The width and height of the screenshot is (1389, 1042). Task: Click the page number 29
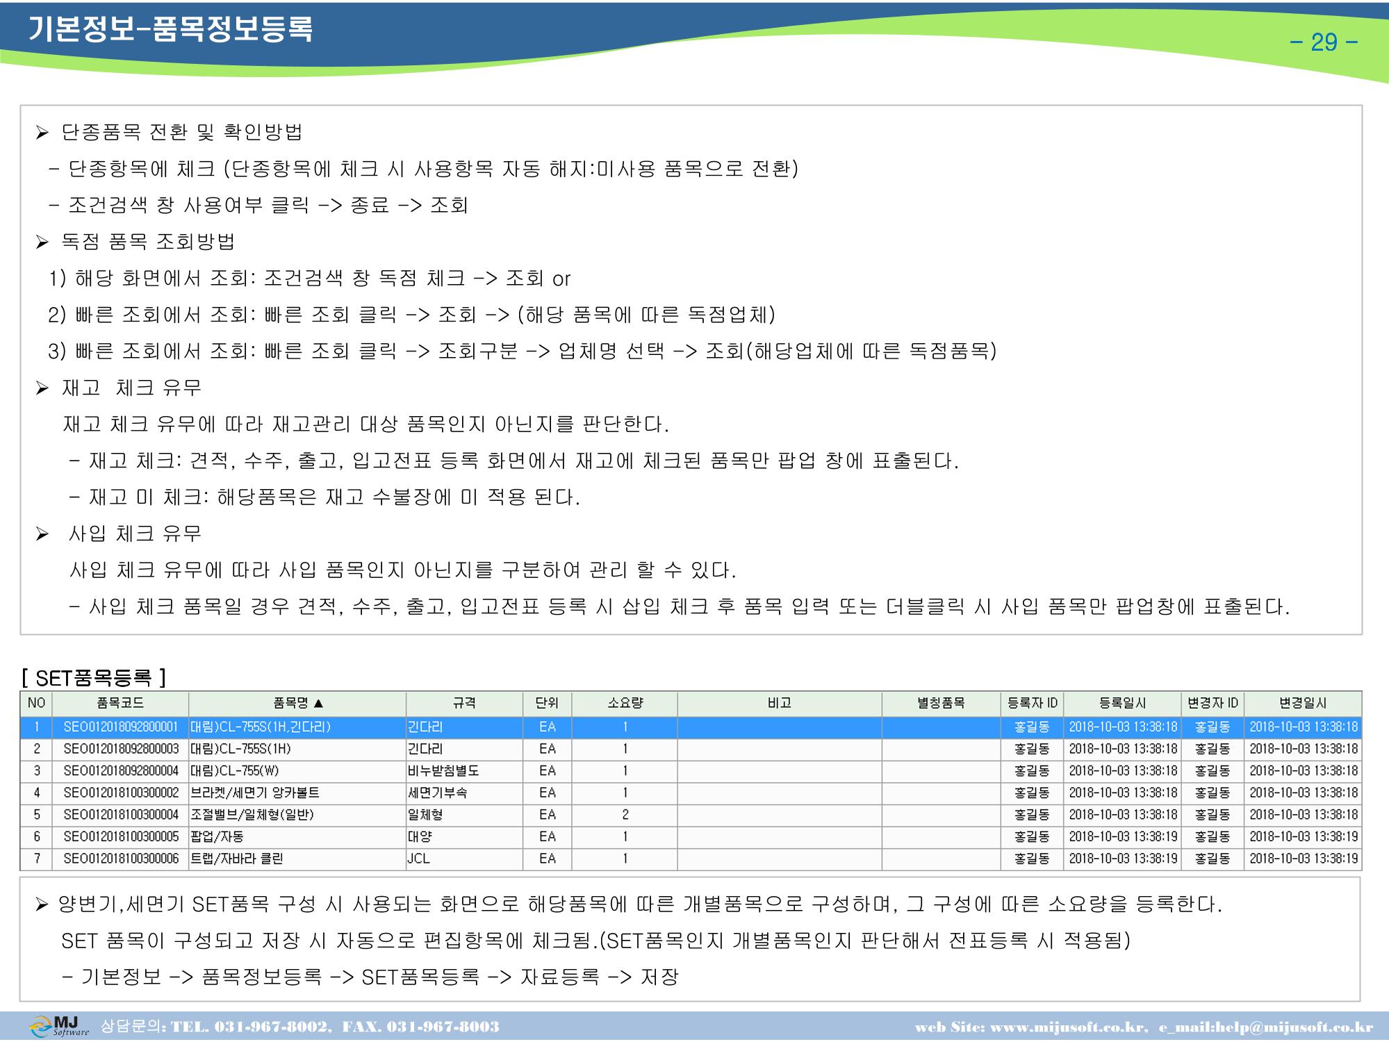coord(1323,42)
